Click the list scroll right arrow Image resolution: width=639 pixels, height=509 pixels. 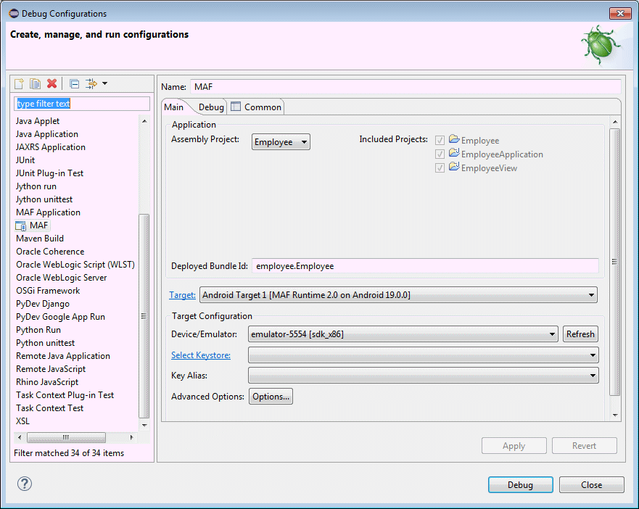pyautogui.click(x=131, y=438)
